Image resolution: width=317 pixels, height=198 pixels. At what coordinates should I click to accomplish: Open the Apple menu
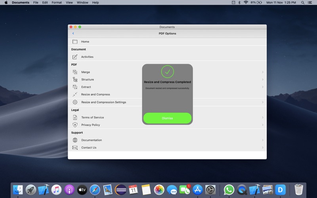click(x=6, y=2)
